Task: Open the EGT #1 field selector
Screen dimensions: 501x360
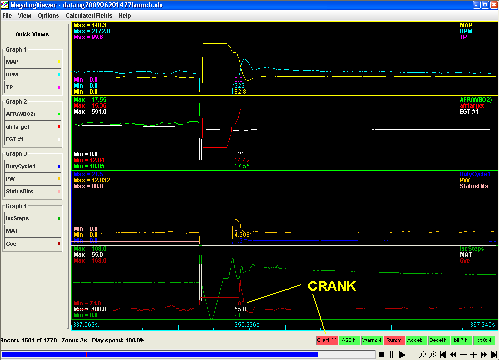Action: 33,139
